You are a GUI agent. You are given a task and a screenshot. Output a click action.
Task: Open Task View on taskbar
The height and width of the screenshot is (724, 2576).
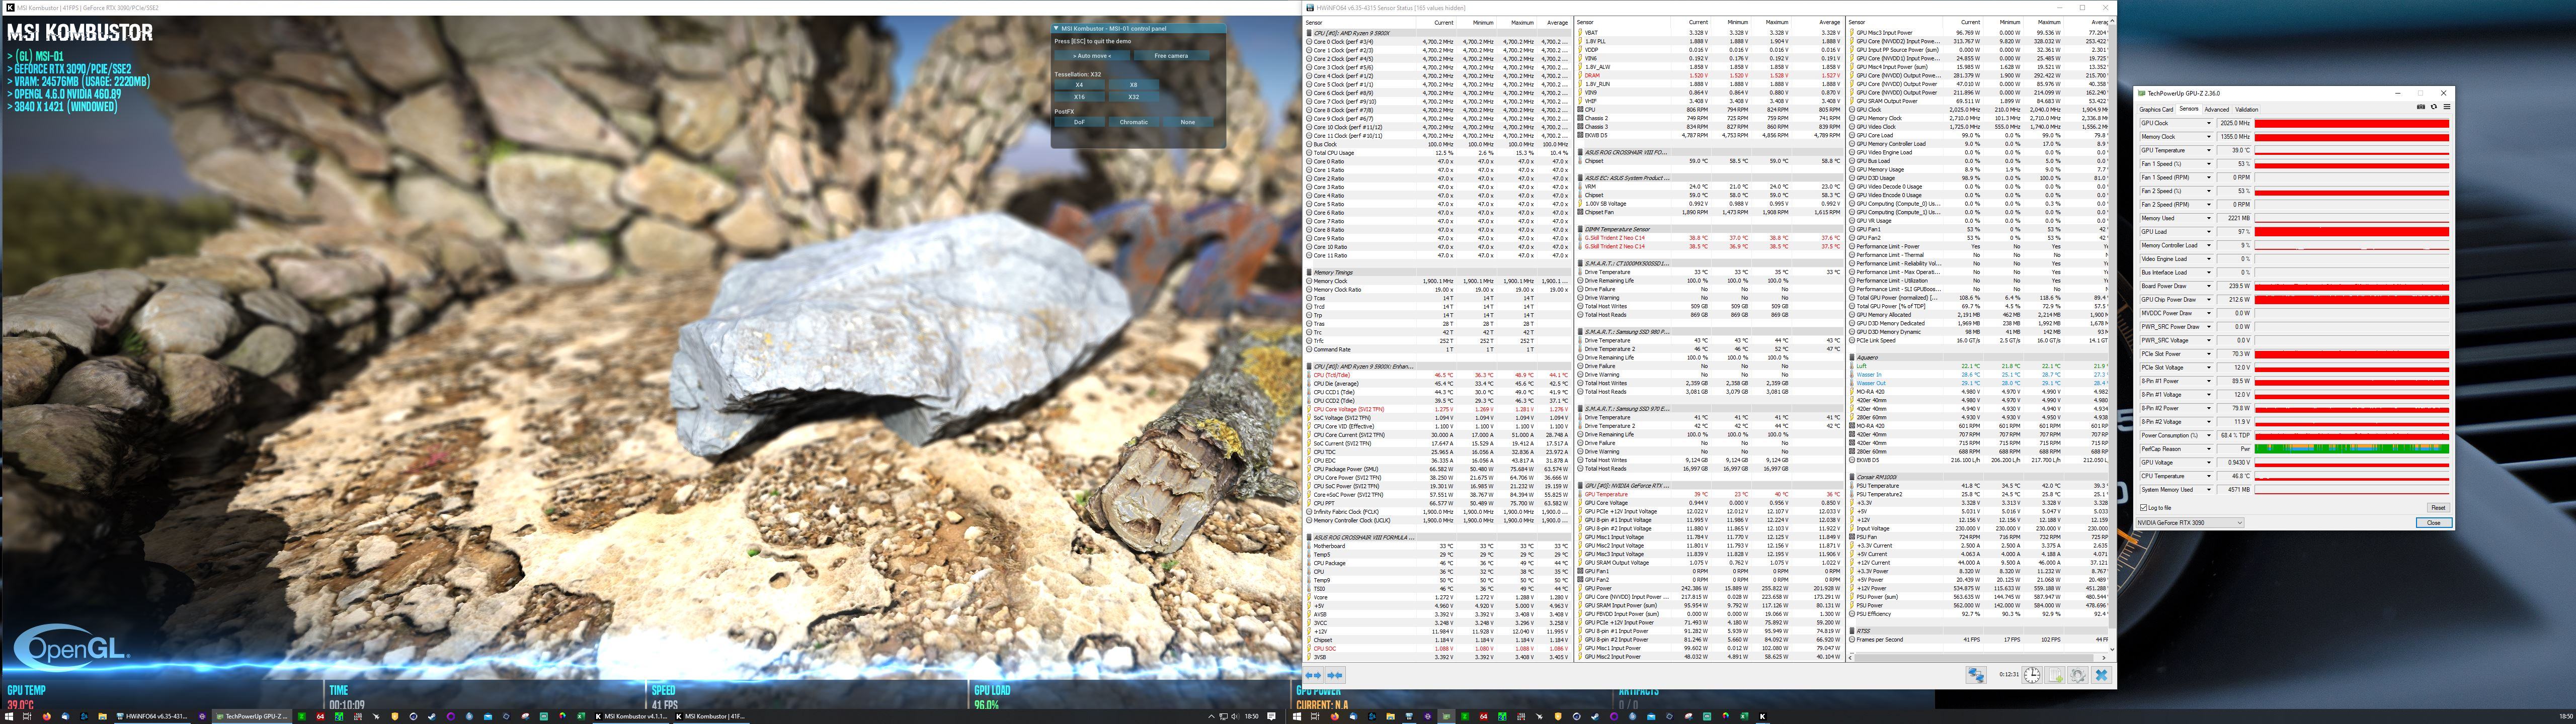(x=27, y=716)
